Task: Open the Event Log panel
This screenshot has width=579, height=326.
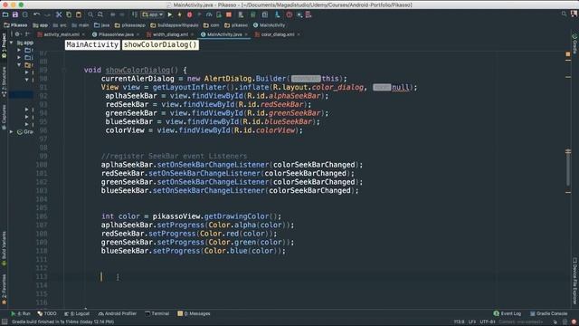Action: point(507,313)
